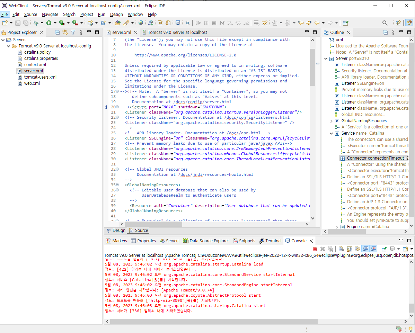Switch to Tomcat v9.0 Server at localhost tab
The height and width of the screenshot is (333, 415).
coord(175,32)
